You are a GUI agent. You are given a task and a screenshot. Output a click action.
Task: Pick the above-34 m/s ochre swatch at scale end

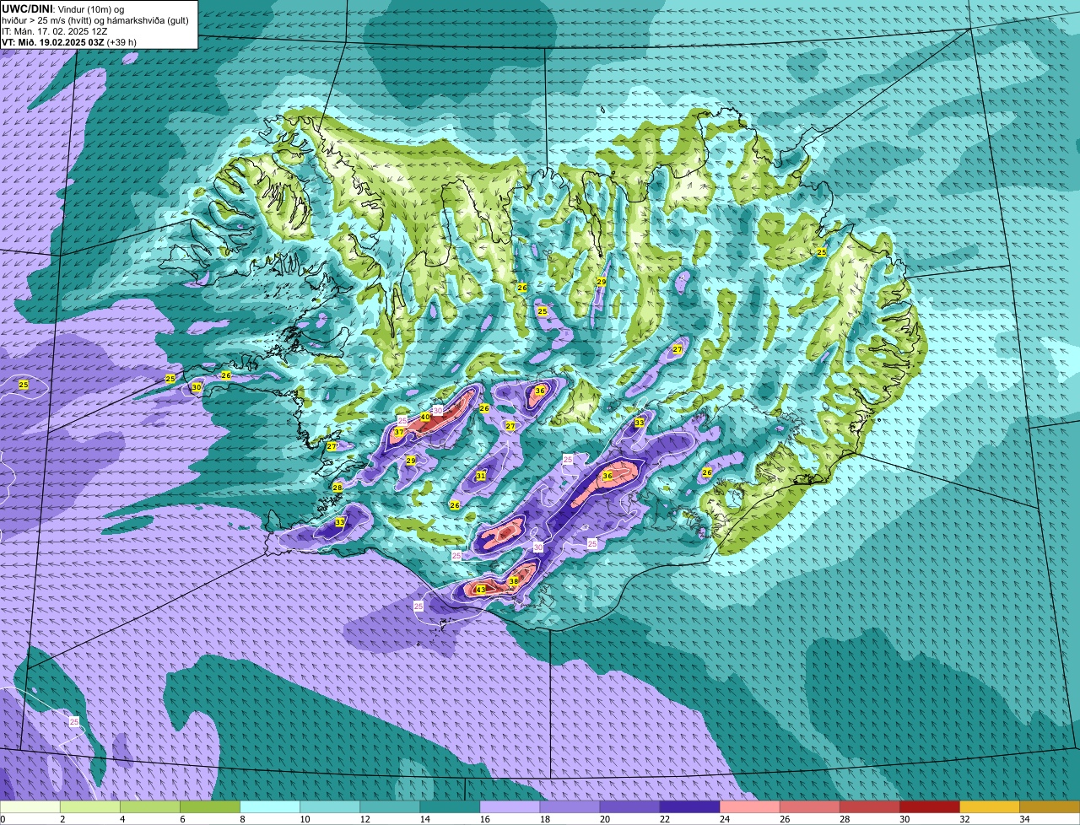pos(1050,806)
